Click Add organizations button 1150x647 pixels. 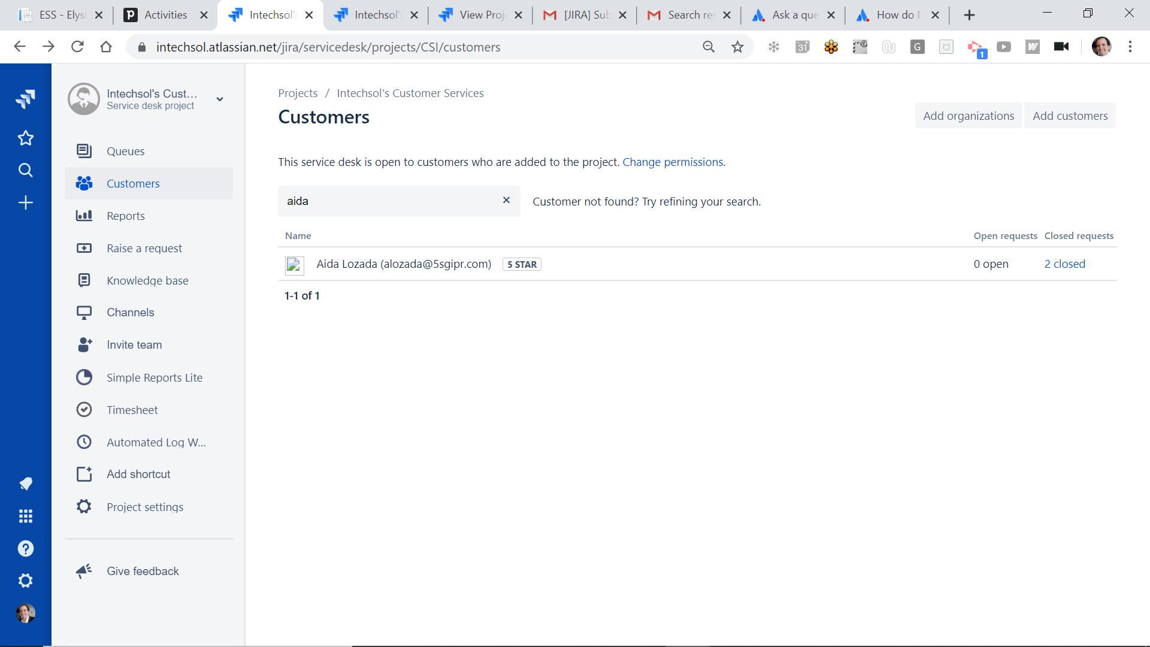click(969, 116)
